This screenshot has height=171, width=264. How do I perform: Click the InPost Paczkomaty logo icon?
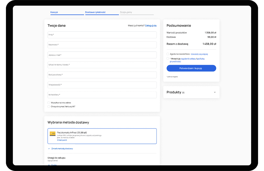[53, 134]
